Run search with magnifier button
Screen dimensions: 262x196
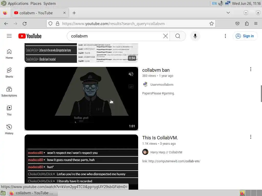(x=178, y=36)
